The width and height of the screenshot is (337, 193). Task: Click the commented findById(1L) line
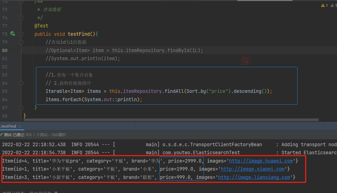point(124,50)
